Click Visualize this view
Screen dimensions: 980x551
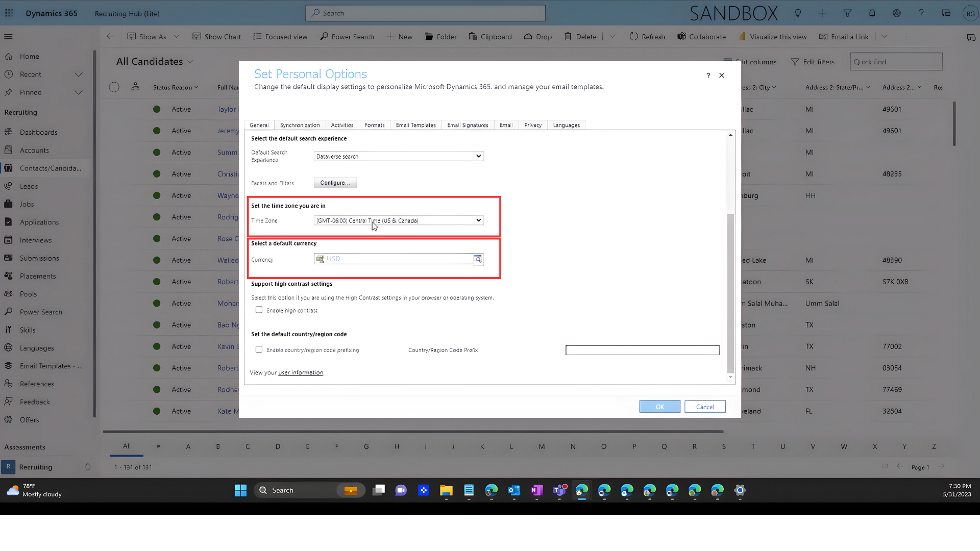[772, 37]
